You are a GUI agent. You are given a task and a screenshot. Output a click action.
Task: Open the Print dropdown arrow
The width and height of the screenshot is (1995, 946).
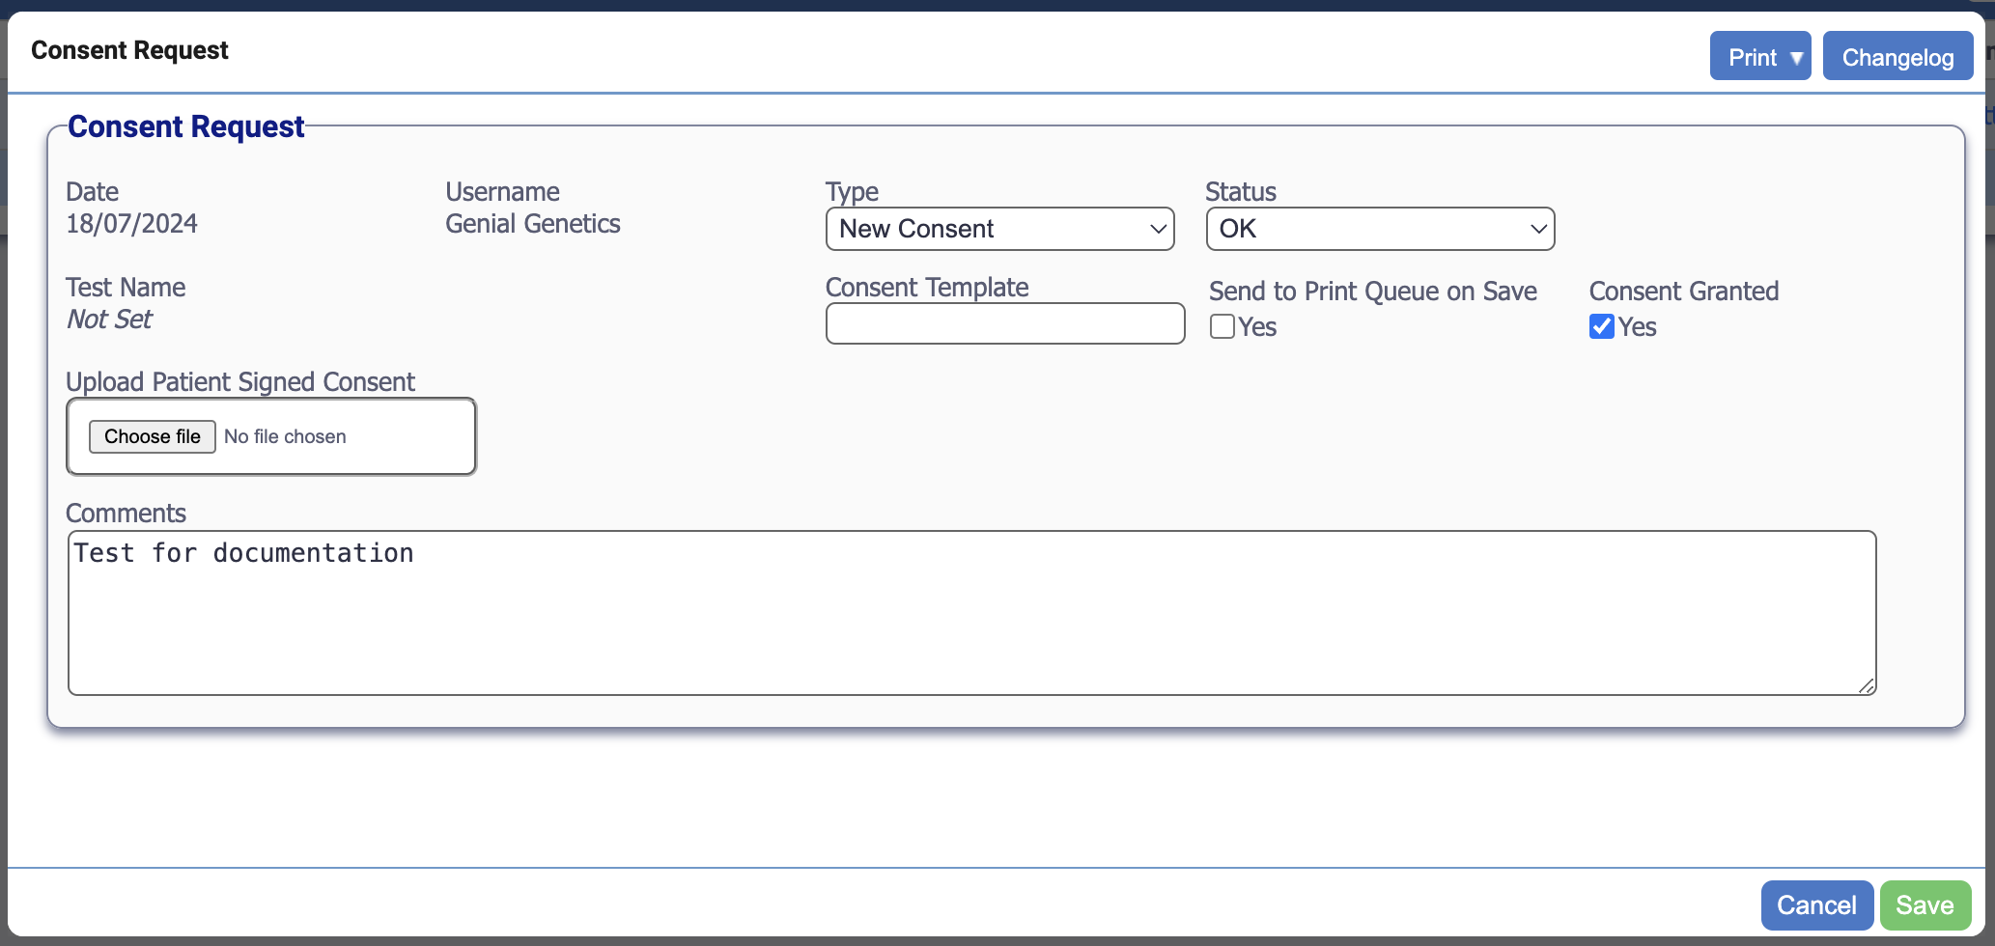pos(1796,58)
